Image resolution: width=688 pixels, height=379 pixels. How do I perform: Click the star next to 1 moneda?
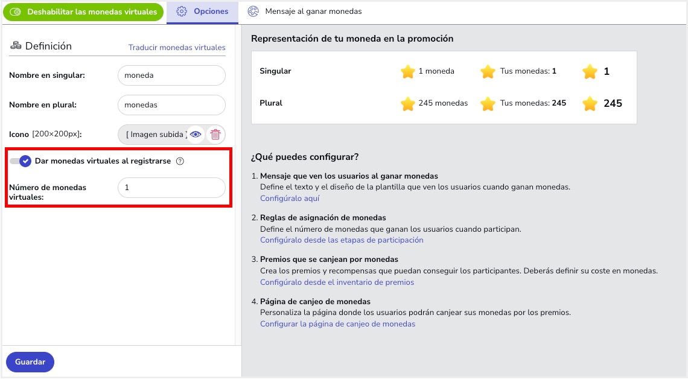[408, 72]
